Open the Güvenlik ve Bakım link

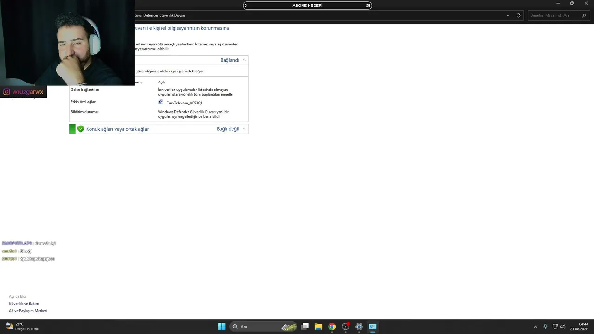[x=24, y=303]
